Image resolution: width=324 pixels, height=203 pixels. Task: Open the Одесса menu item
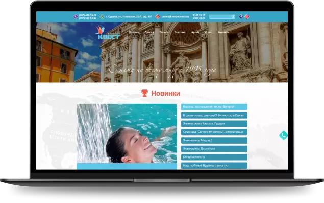pos(149,32)
